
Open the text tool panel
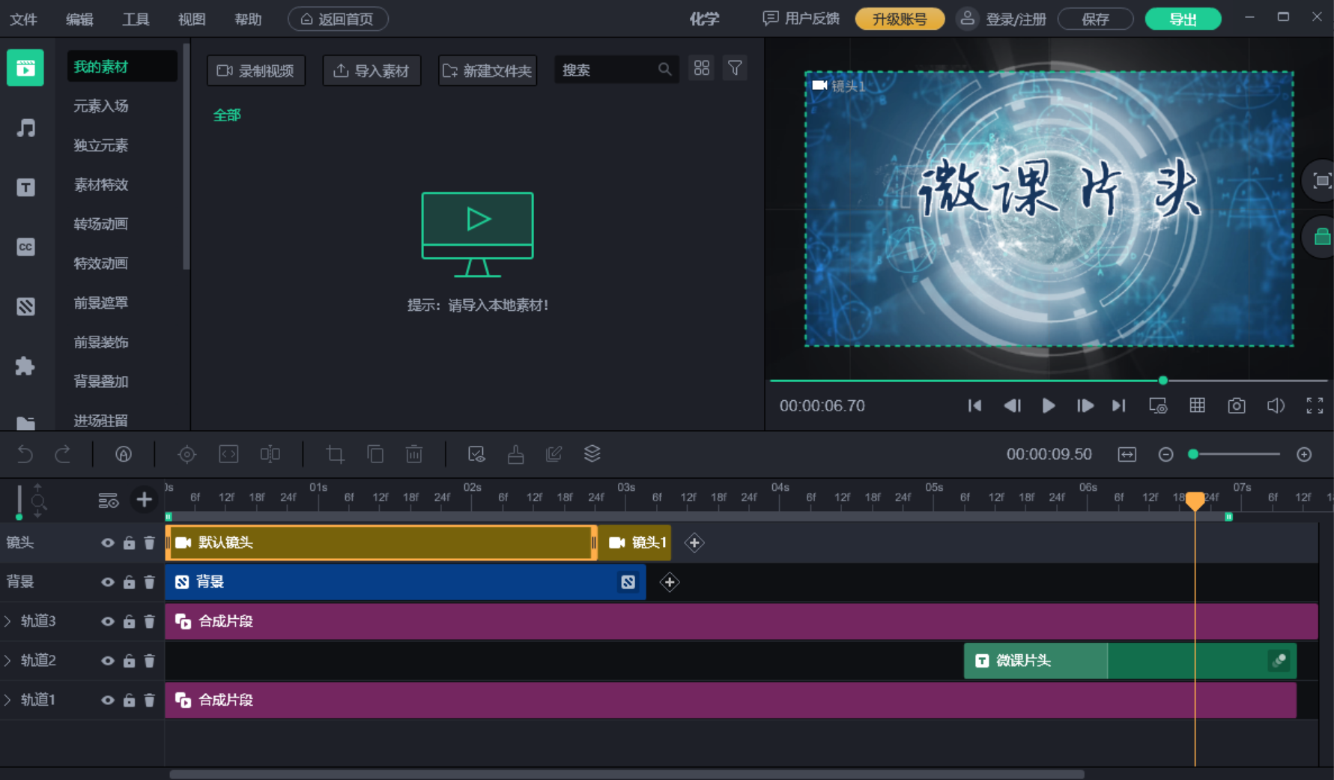tap(25, 187)
